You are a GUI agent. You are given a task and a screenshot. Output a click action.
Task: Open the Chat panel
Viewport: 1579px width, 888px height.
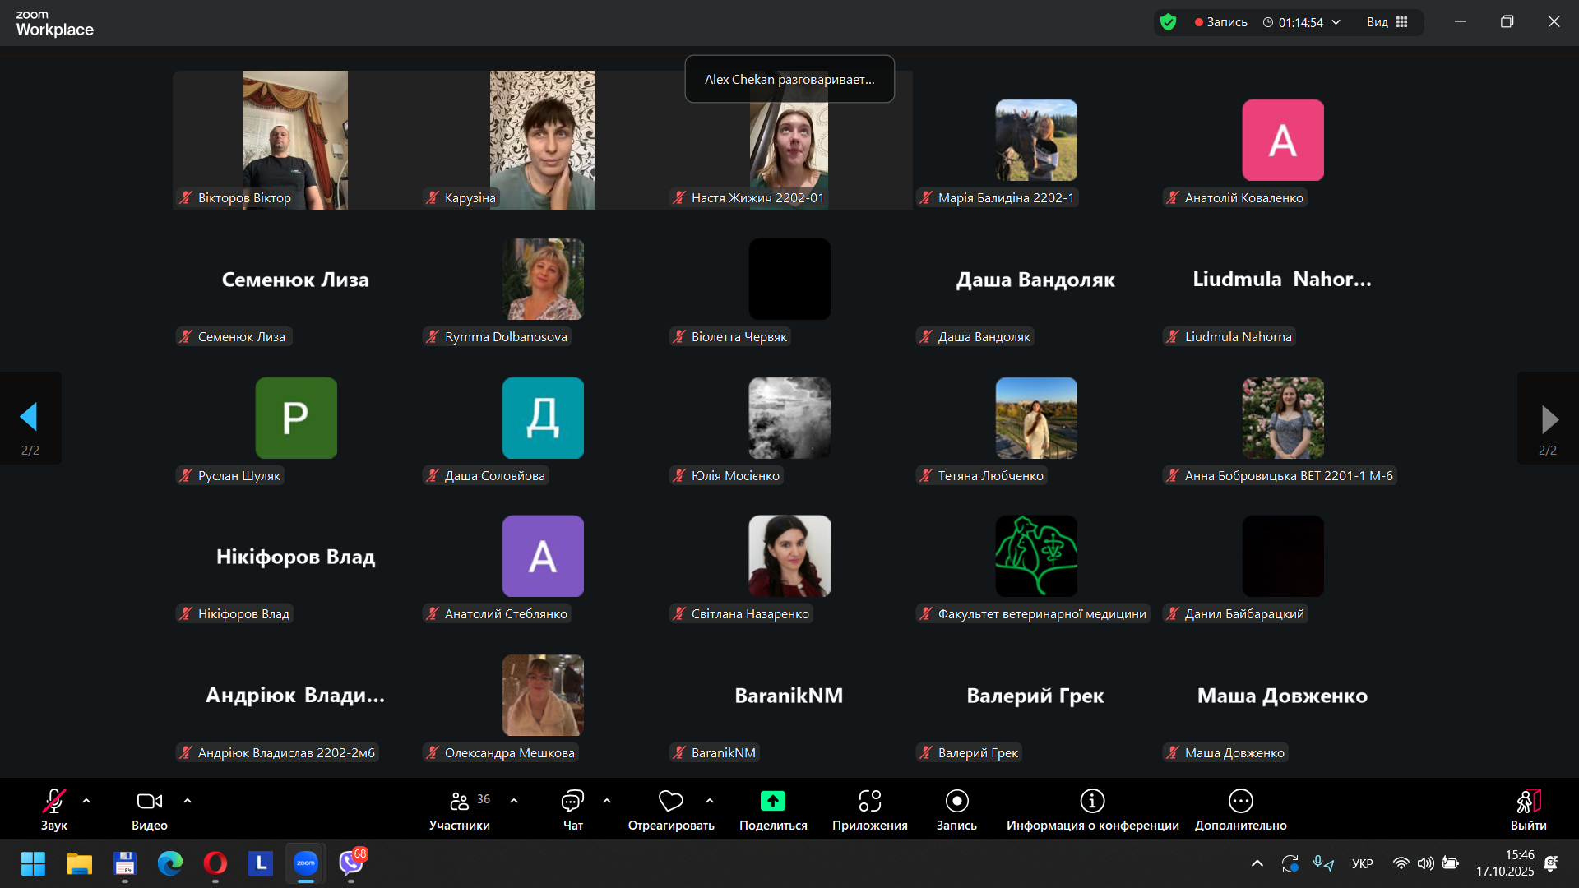572,801
